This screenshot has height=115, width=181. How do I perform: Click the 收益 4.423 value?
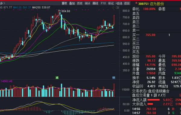(151, 86)
